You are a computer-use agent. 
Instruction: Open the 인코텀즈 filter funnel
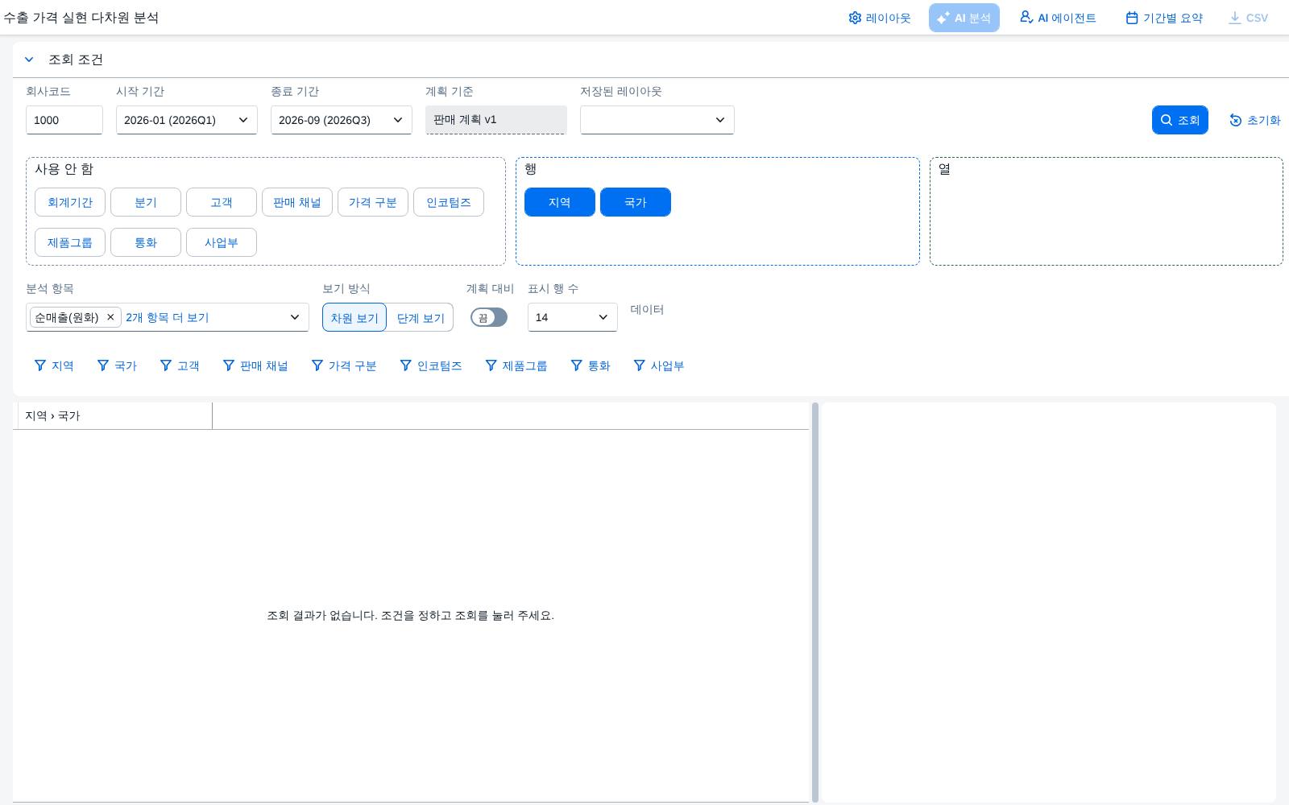tap(431, 365)
